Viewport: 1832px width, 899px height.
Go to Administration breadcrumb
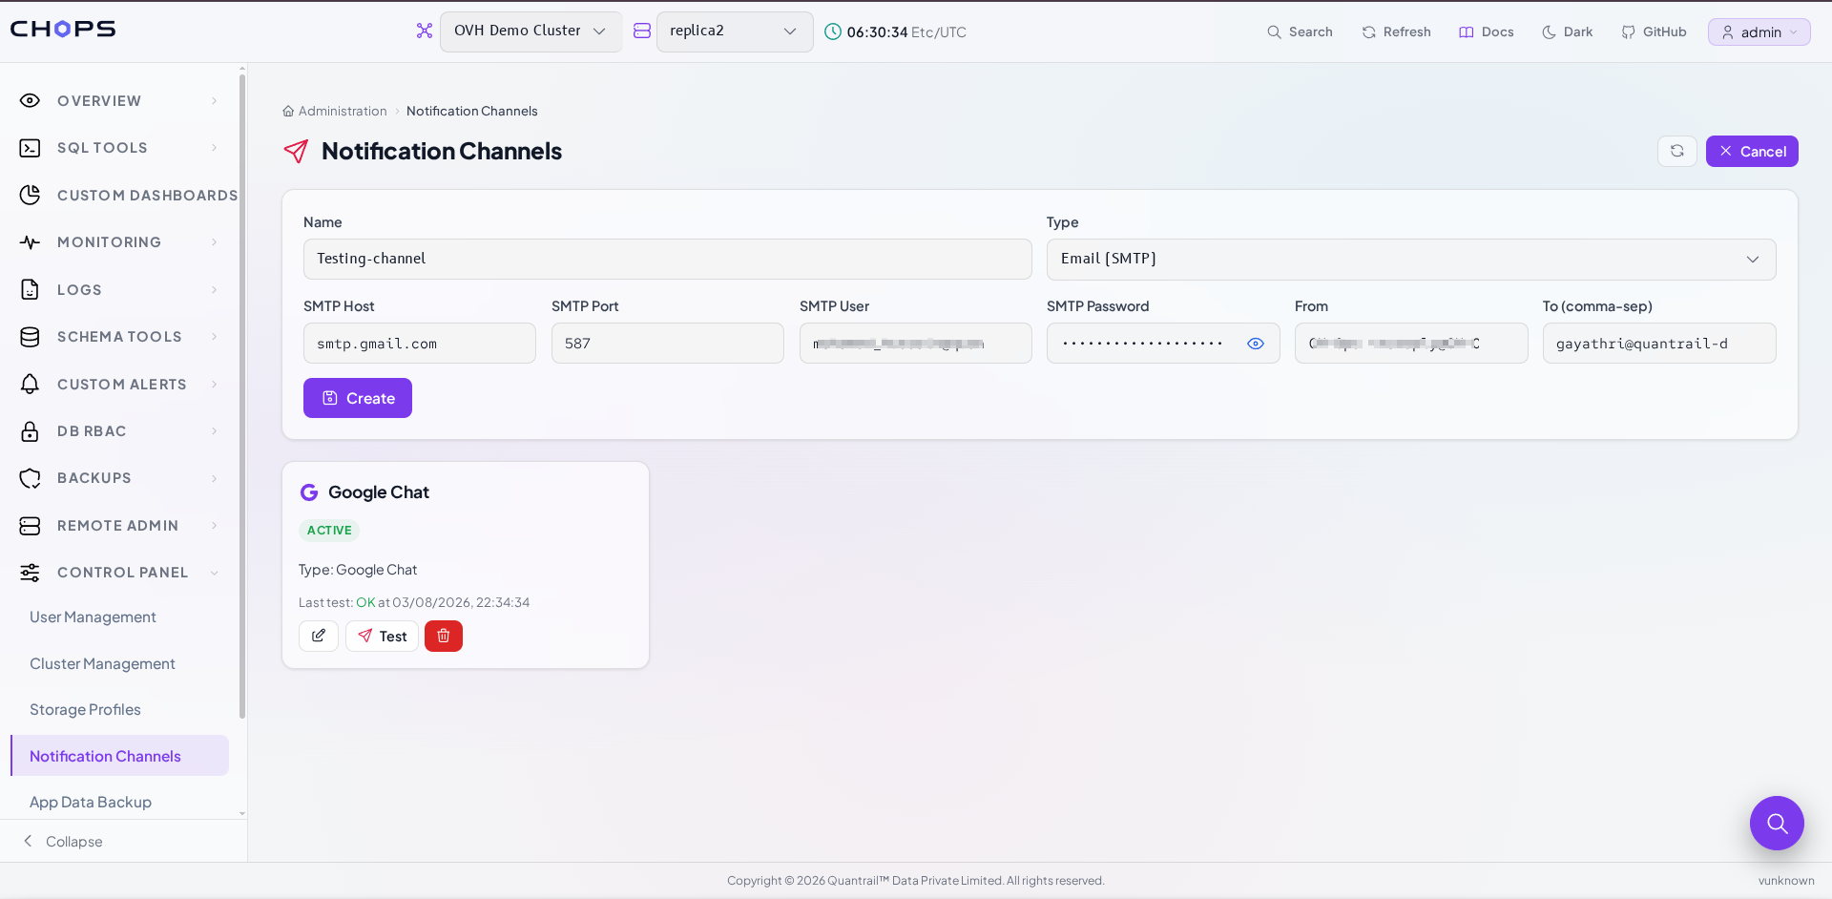click(343, 111)
